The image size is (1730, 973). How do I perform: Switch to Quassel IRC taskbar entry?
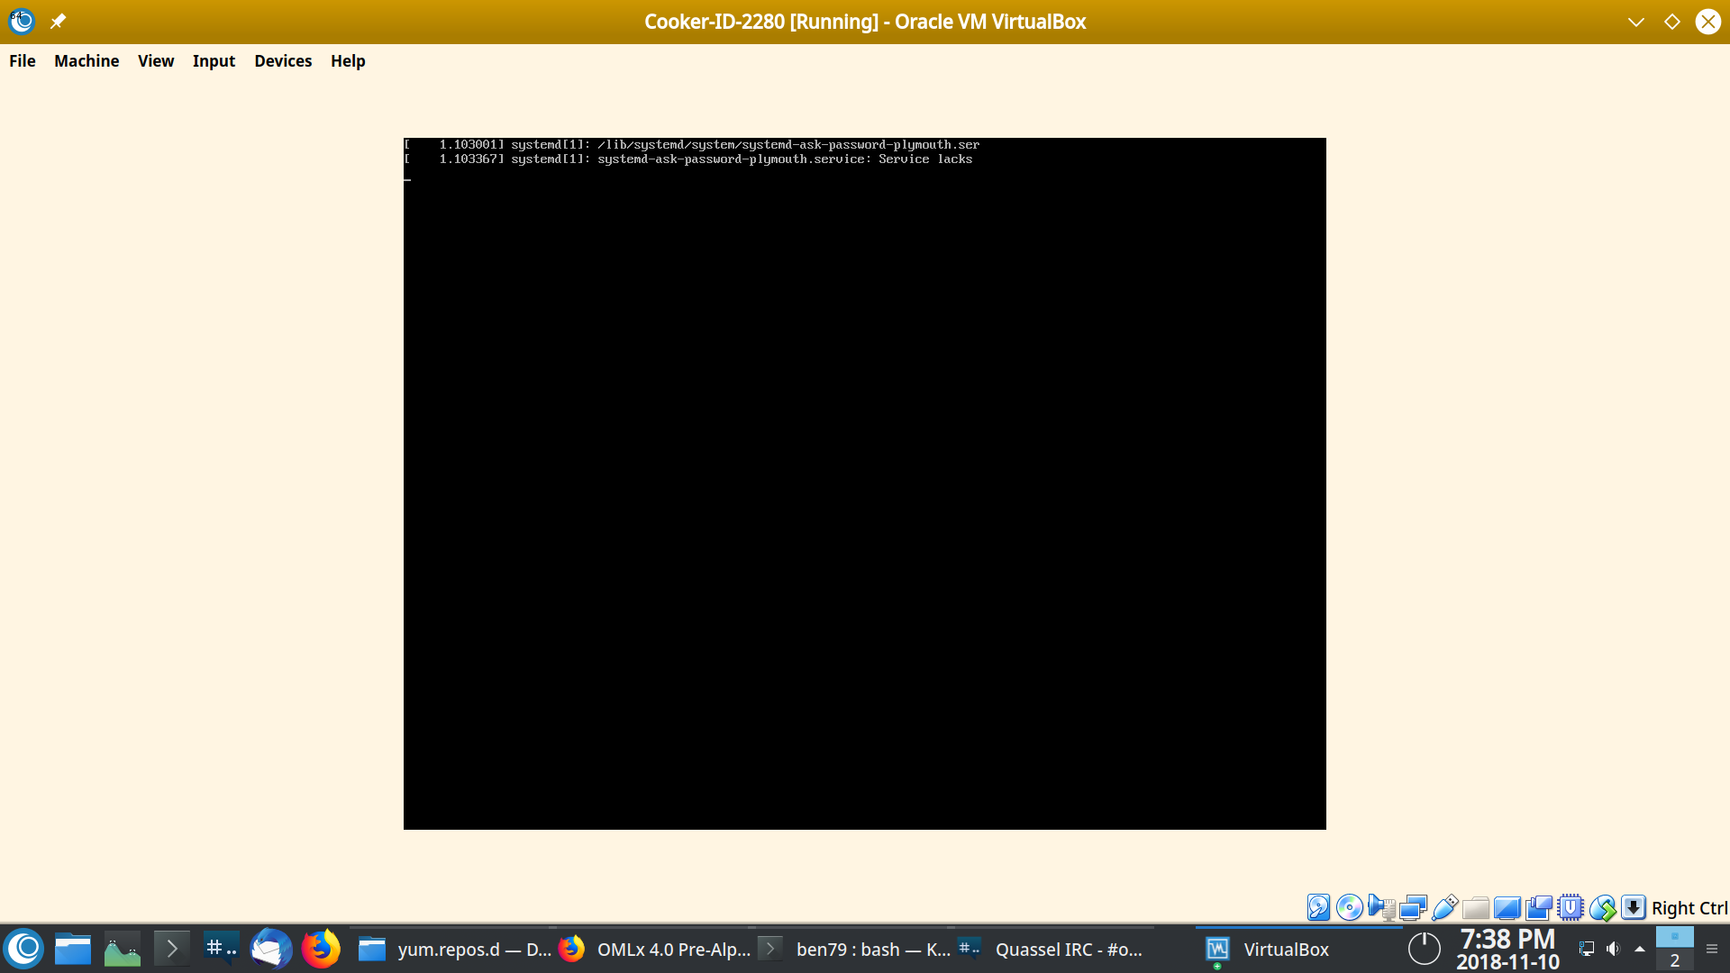point(1054,950)
